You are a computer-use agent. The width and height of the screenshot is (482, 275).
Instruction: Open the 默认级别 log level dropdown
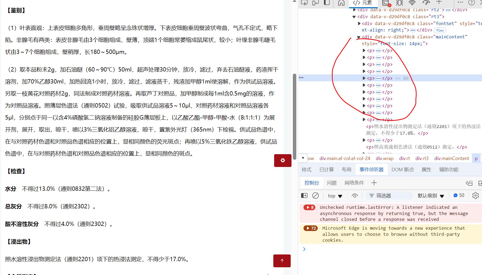coord(431,196)
